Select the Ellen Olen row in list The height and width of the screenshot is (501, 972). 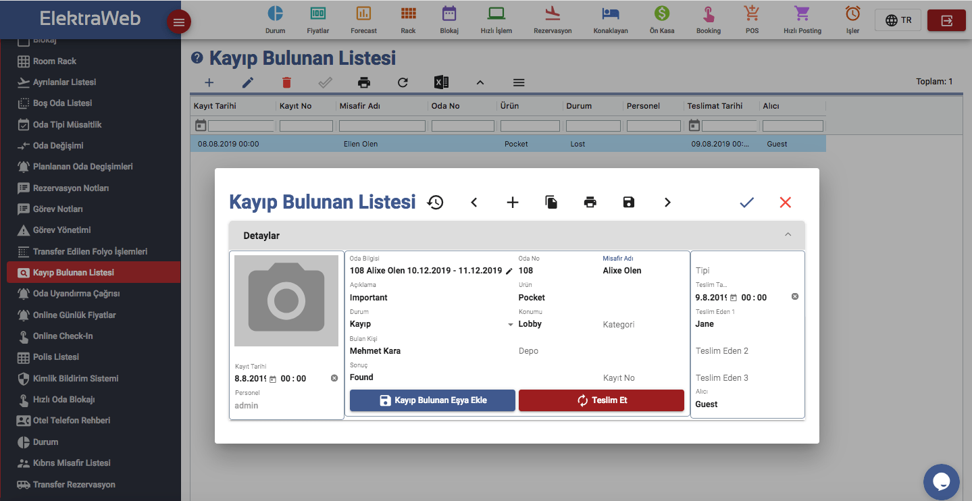[508, 144]
